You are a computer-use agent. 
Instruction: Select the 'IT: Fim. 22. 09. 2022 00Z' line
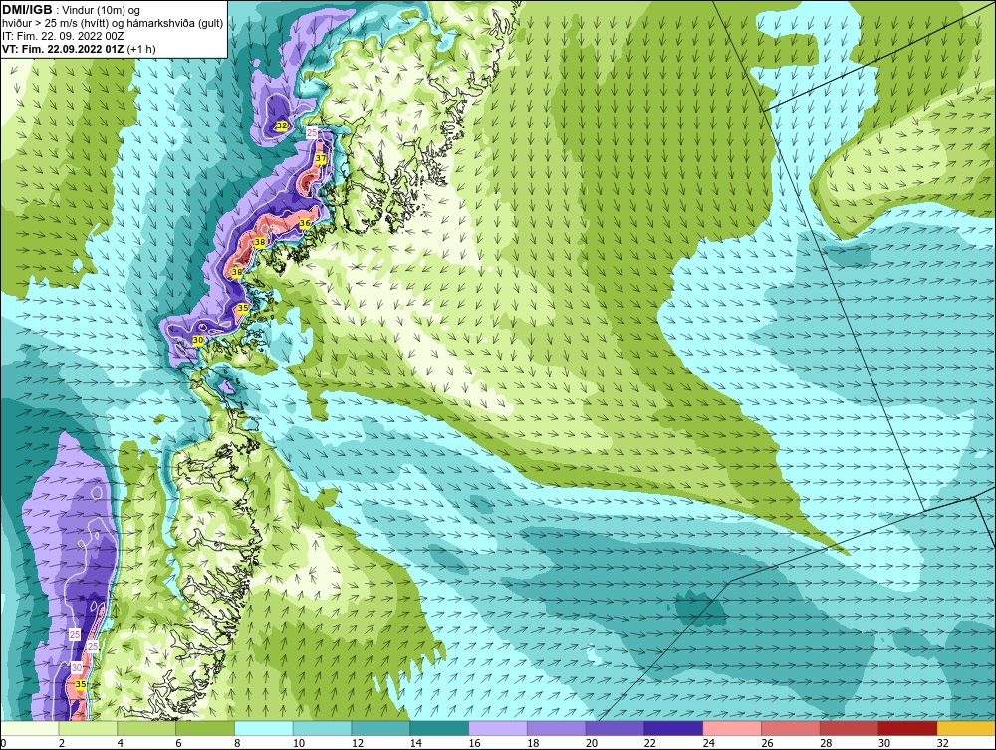(63, 36)
